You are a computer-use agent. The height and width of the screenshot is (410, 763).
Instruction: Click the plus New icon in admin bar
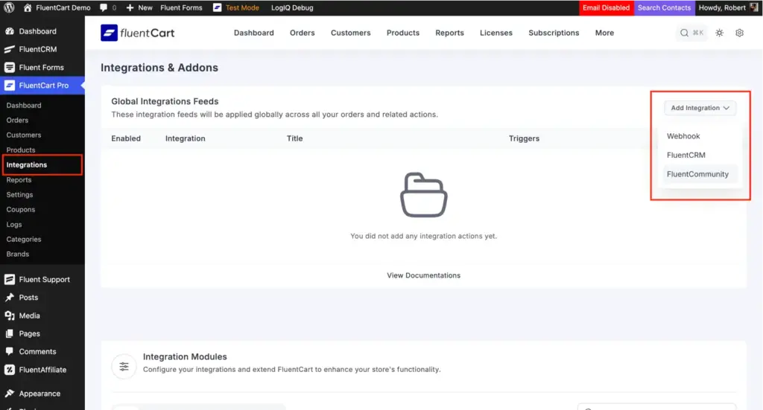coord(130,7)
